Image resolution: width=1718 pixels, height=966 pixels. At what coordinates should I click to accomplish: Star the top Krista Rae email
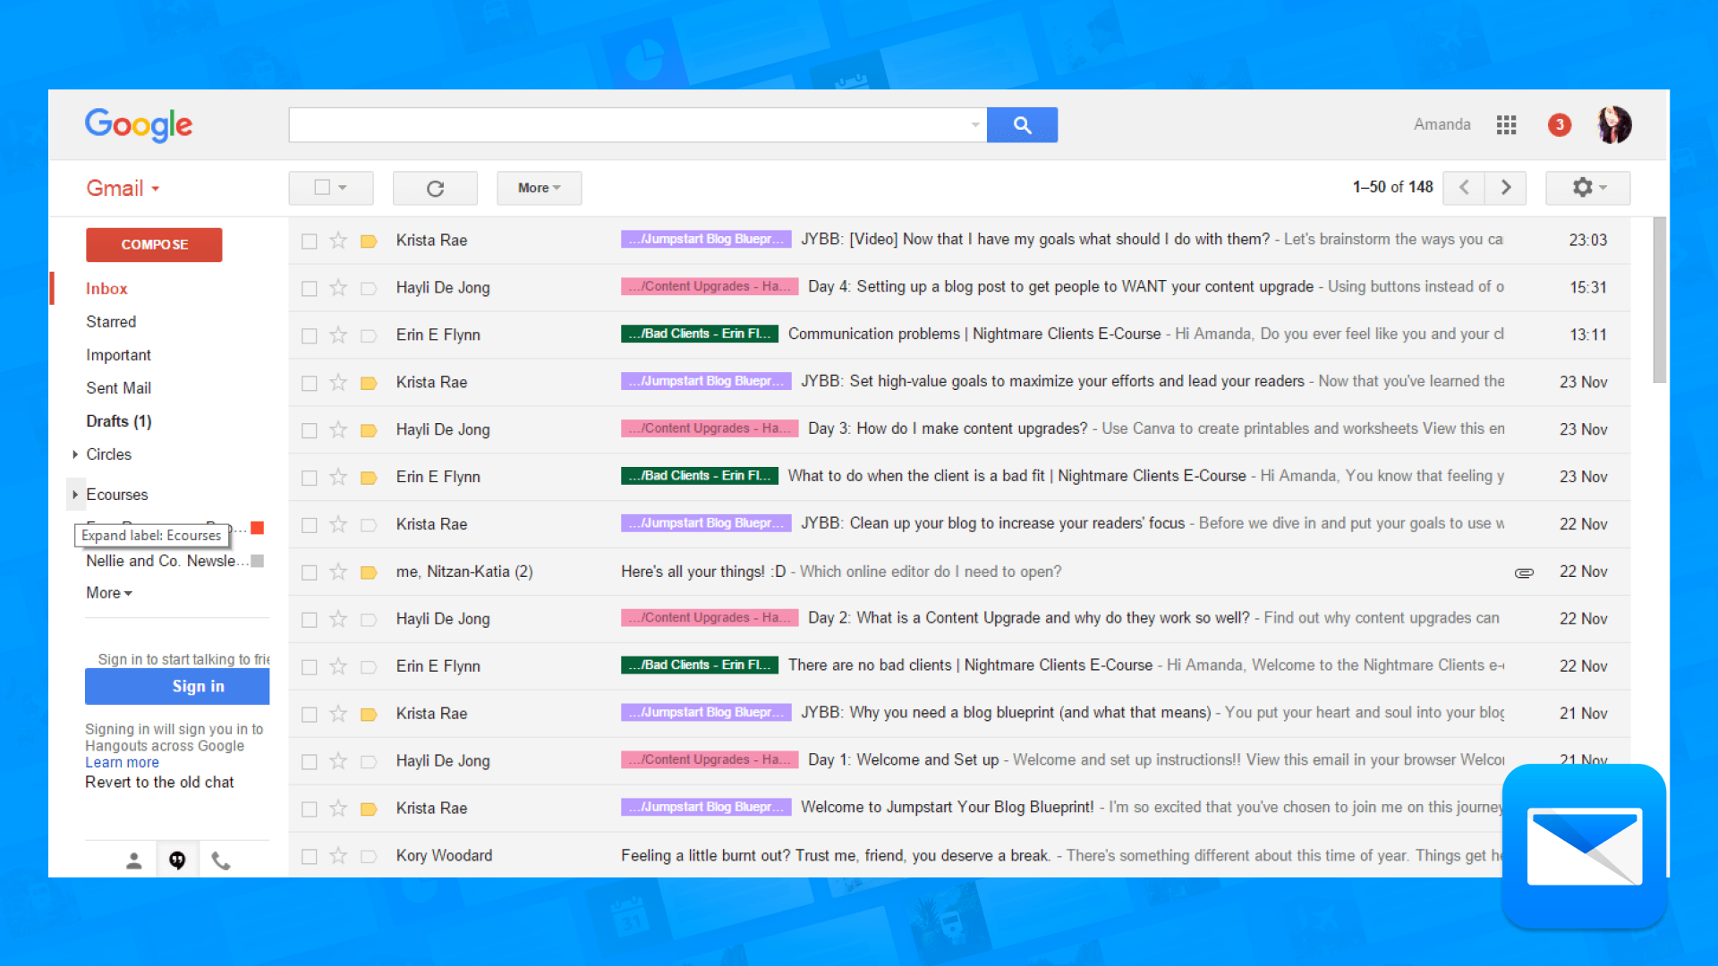pos(338,241)
